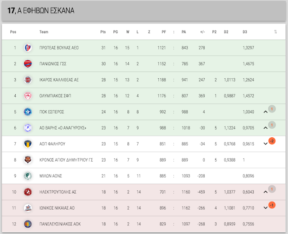Expand the down chevron for ΙΩΝΙΚΟΣ ΝΙΚΑΙΑΣ

[265, 208]
